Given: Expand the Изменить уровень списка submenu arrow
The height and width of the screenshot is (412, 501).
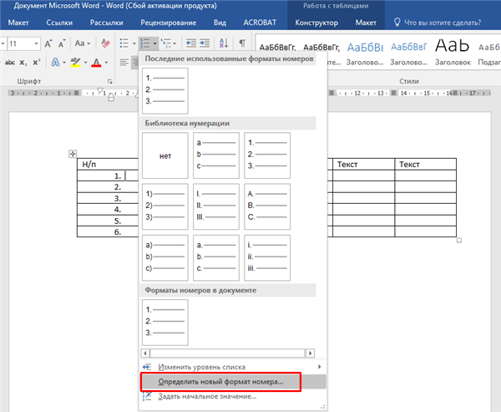Looking at the screenshot, I should 319,367.
